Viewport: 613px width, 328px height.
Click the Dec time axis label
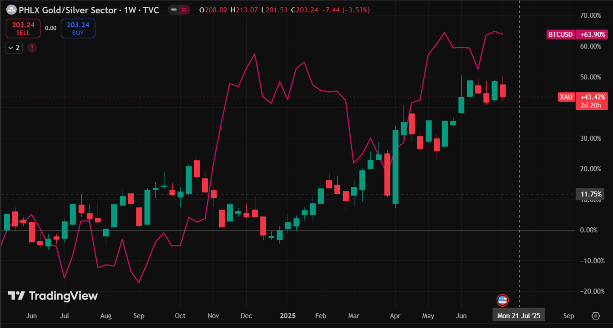coord(246,316)
